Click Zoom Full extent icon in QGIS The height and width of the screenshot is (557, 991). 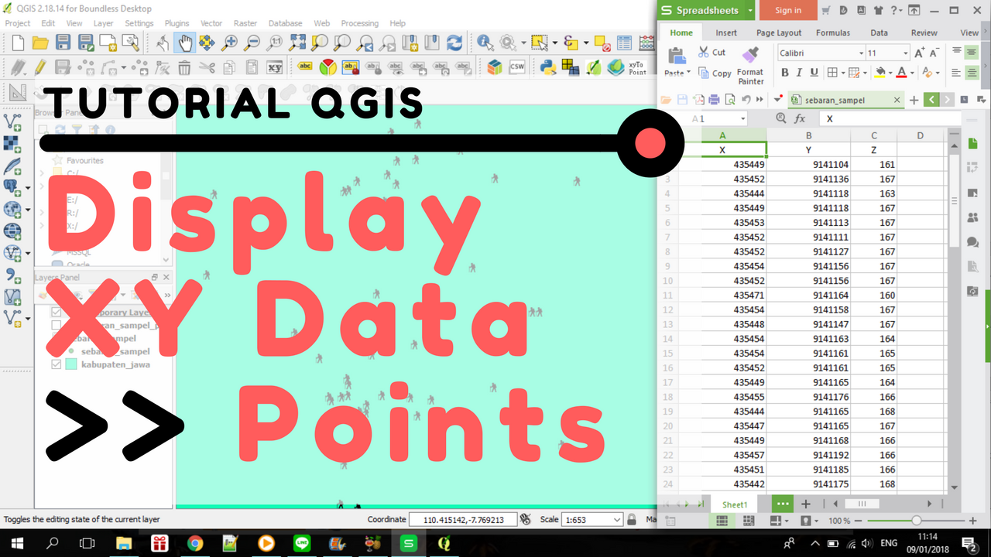pyautogui.click(x=297, y=43)
